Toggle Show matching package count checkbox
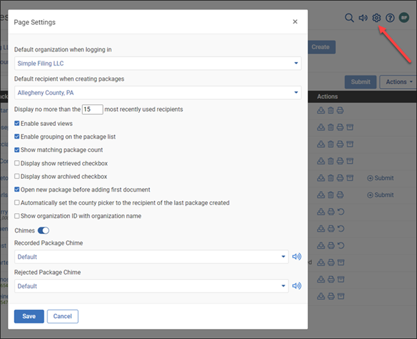 click(17, 150)
